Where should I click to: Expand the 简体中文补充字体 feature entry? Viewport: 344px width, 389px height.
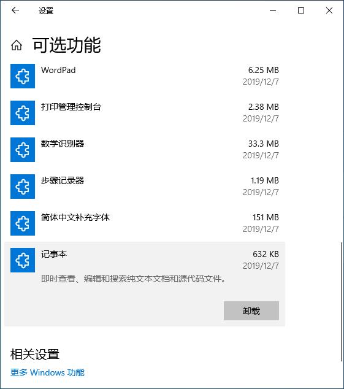[x=145, y=223]
